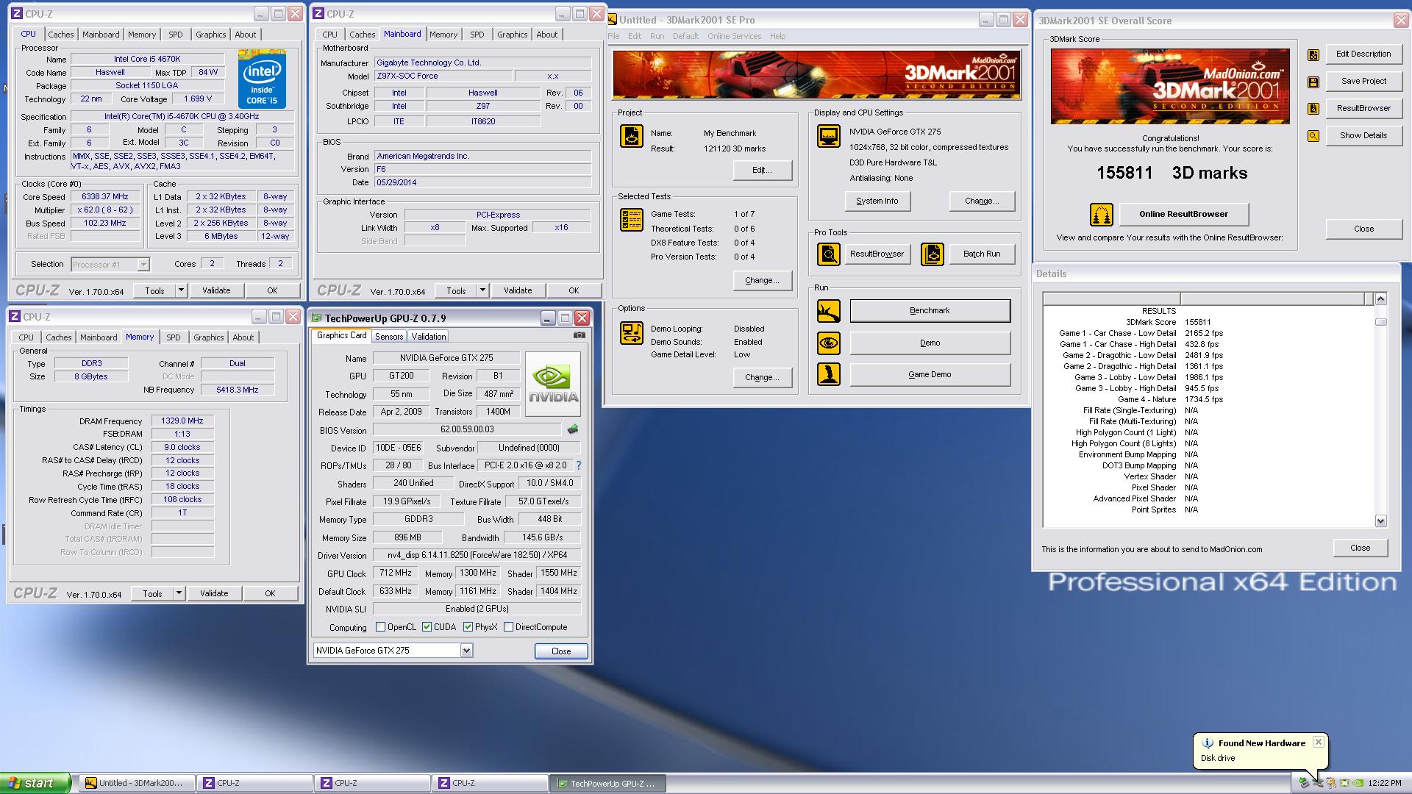
Task: Click the NVIDIA tray icon in the taskbar
Action: 1358,783
